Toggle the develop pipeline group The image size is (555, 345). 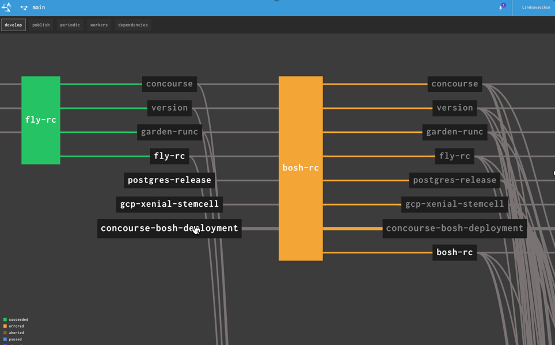click(x=13, y=25)
